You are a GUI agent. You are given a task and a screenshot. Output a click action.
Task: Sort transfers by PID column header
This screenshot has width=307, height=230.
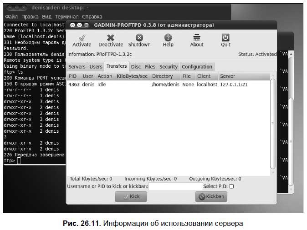73,76
